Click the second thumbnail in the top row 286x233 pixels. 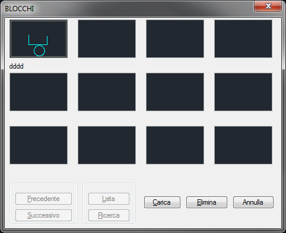tap(107, 38)
